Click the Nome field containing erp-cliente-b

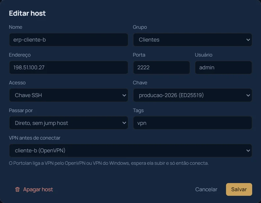pyautogui.click(x=69, y=40)
